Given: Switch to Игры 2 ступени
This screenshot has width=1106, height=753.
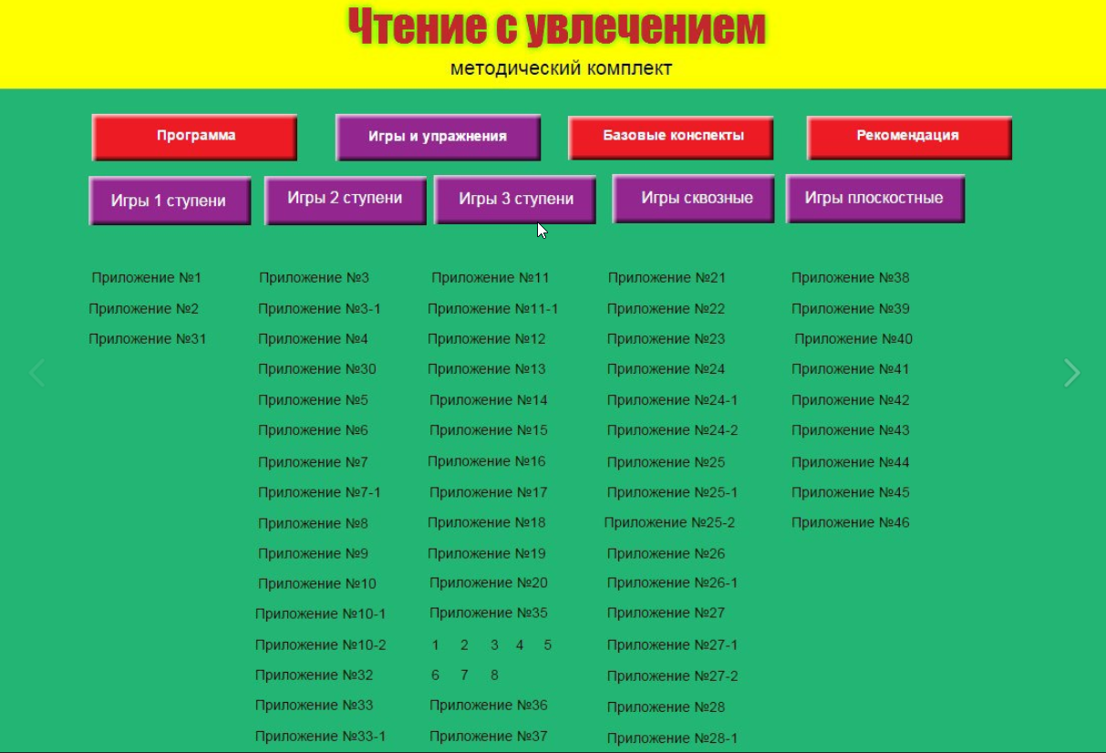Looking at the screenshot, I should pyautogui.click(x=345, y=200).
